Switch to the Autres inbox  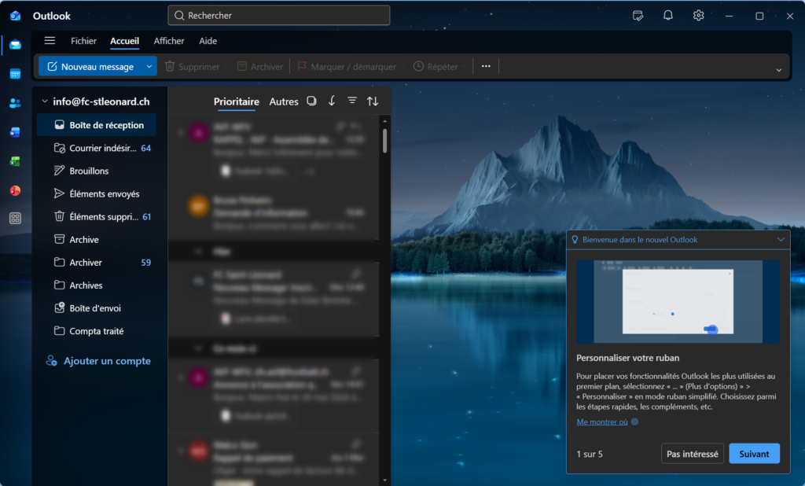click(284, 101)
